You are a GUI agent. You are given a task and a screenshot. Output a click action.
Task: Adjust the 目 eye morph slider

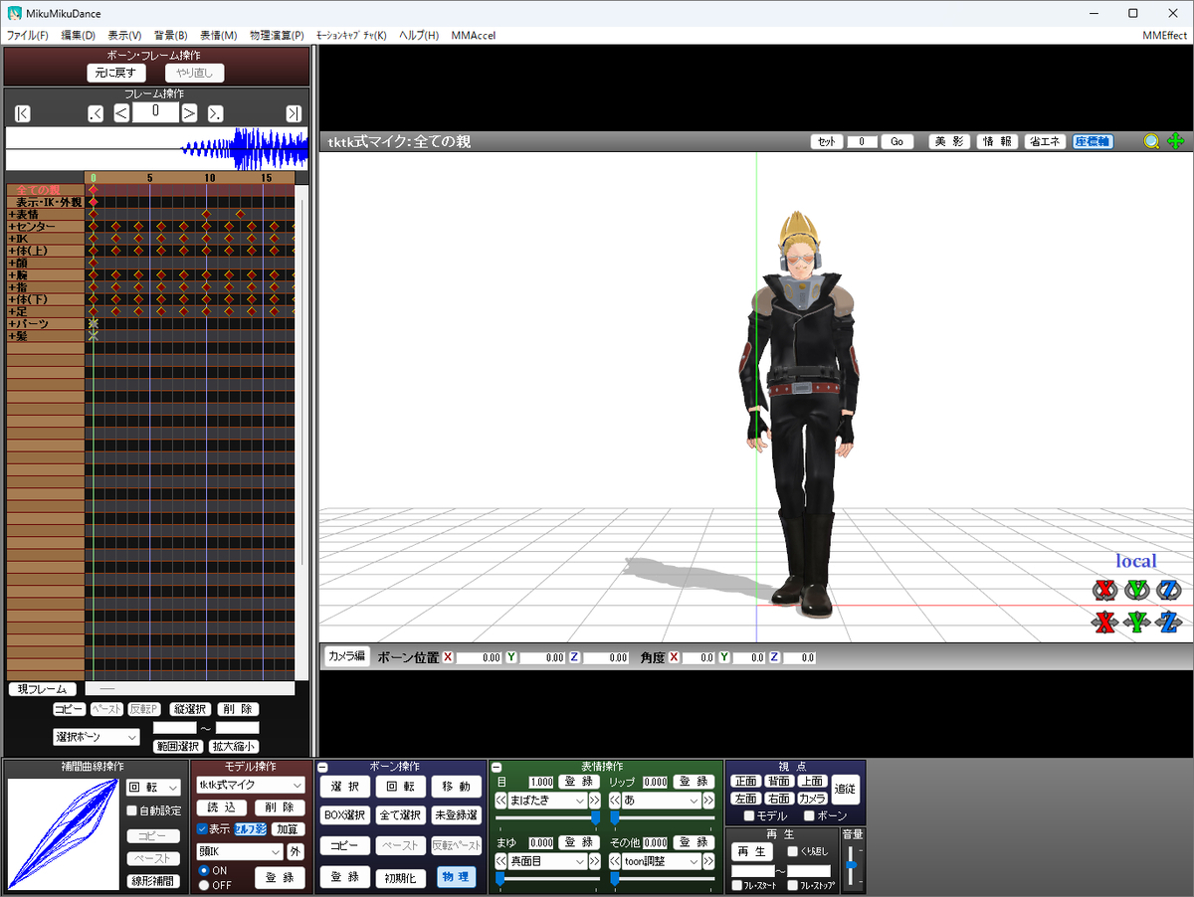coord(550,817)
